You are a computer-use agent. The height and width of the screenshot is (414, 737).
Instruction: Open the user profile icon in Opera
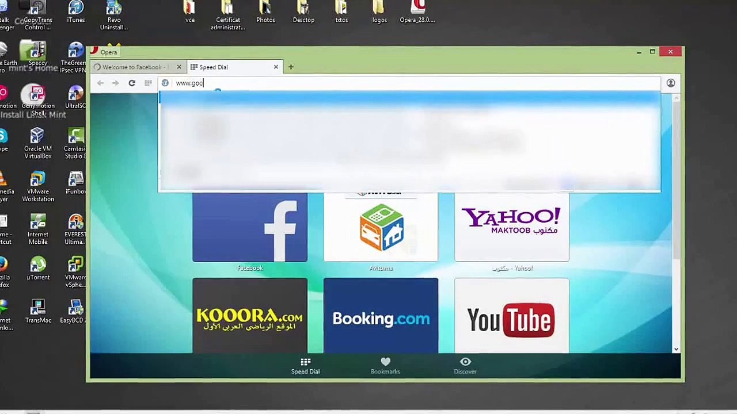click(671, 83)
